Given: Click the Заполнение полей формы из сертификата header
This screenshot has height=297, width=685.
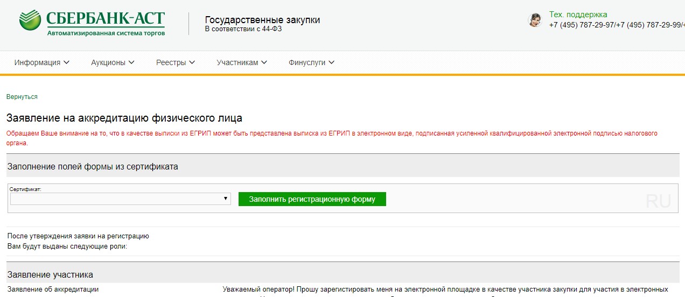Looking at the screenshot, I should (x=93, y=167).
